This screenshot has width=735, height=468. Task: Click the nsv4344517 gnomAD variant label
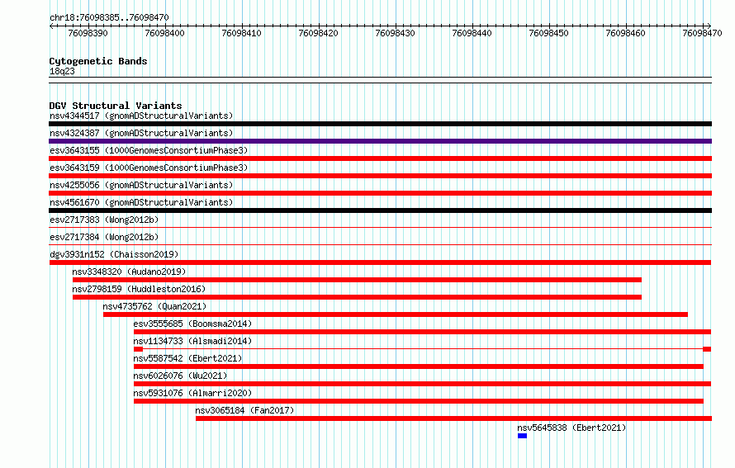tap(141, 116)
